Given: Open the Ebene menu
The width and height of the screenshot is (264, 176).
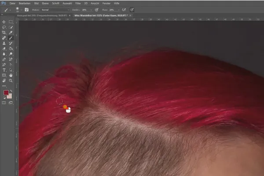Looking at the screenshot, I should click(45, 4).
